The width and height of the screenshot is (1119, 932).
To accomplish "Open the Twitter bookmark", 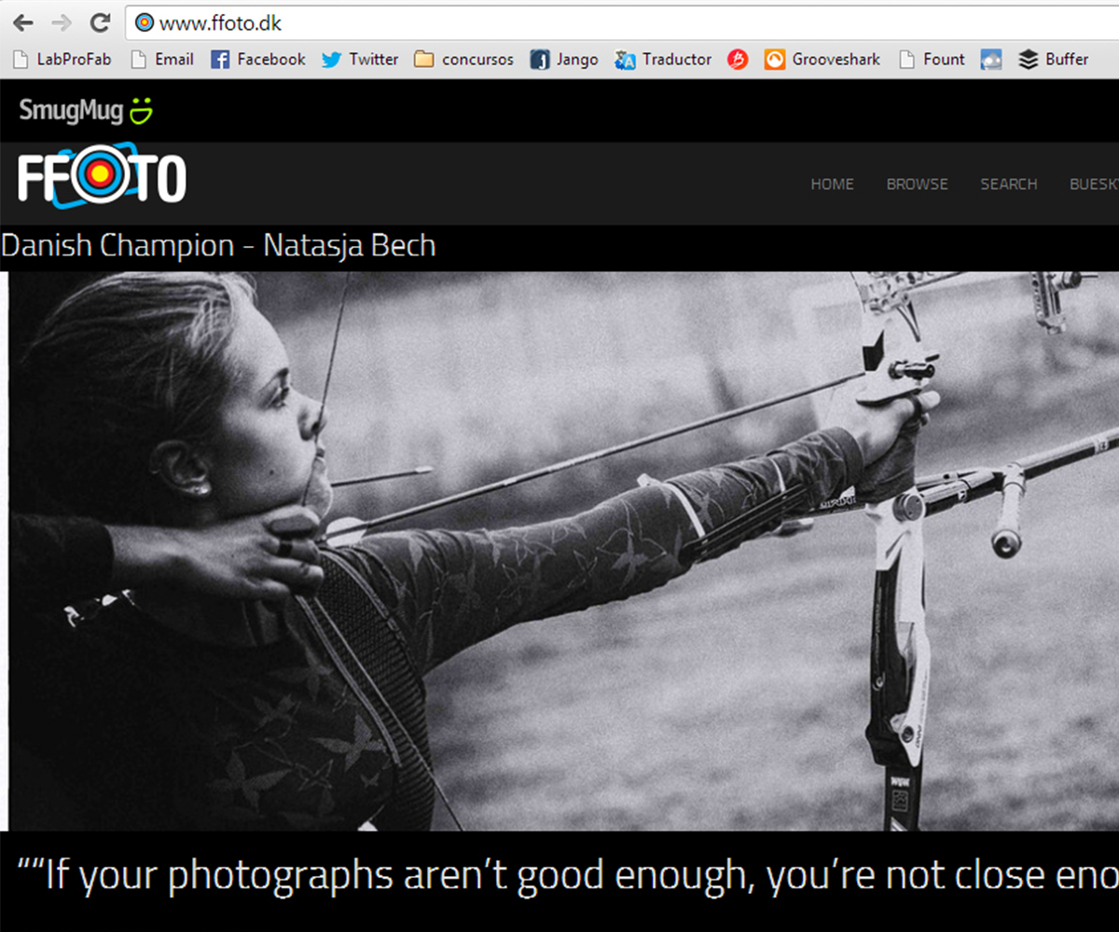I will point(360,60).
